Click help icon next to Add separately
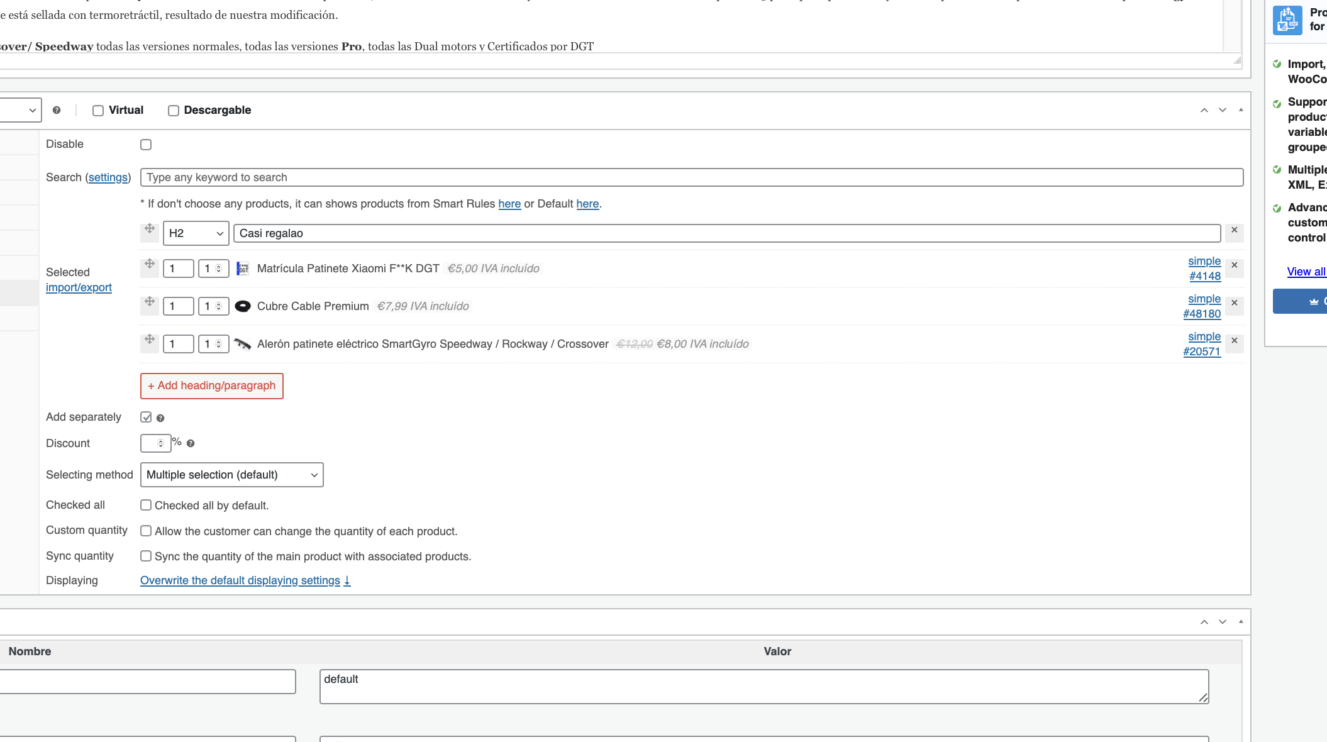This screenshot has width=1327, height=742. [160, 418]
